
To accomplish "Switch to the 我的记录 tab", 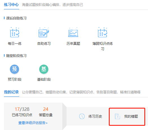I will (11, 92).
